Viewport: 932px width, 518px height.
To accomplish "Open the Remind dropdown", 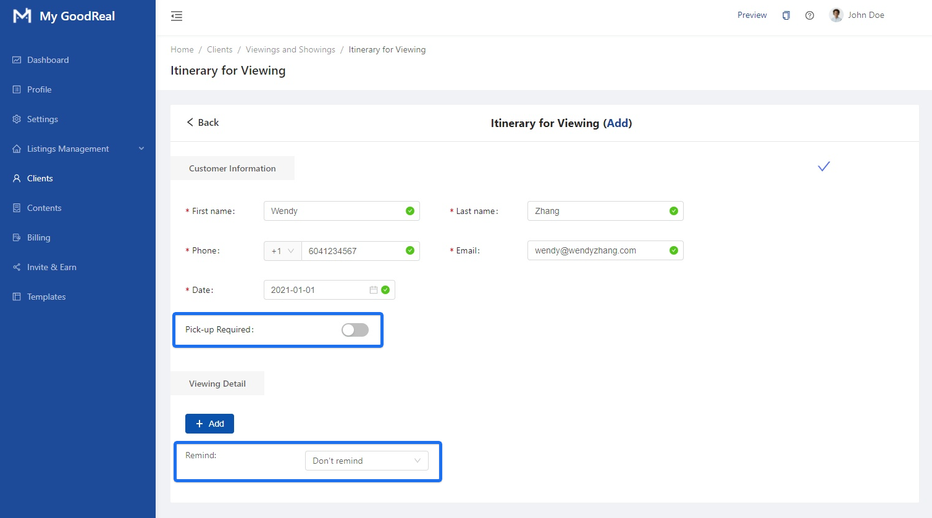I will (x=366, y=461).
